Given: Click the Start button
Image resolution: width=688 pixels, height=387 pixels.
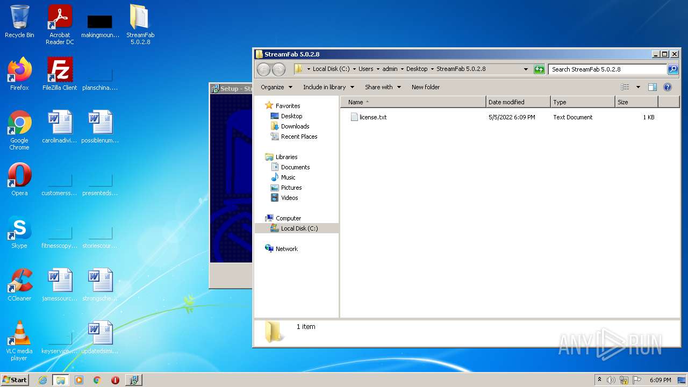Looking at the screenshot, I should coord(15,380).
